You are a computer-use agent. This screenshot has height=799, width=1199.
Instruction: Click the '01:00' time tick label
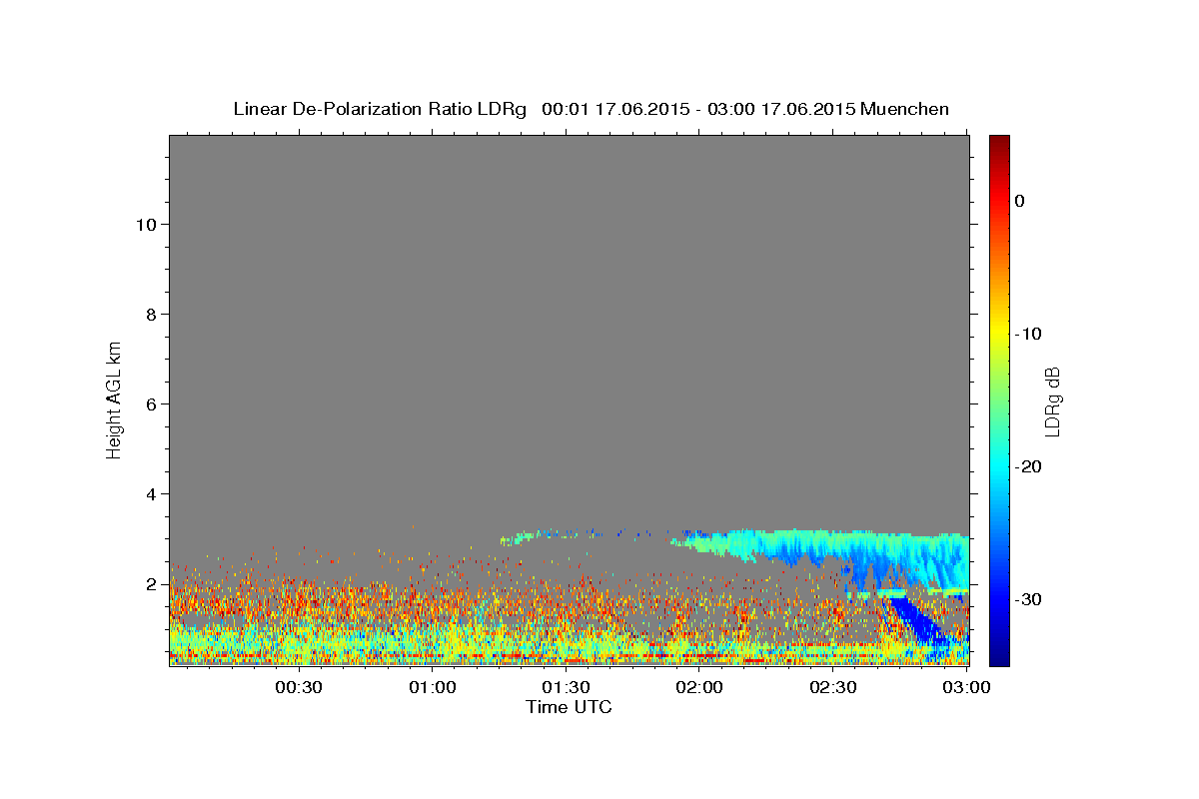(x=432, y=687)
